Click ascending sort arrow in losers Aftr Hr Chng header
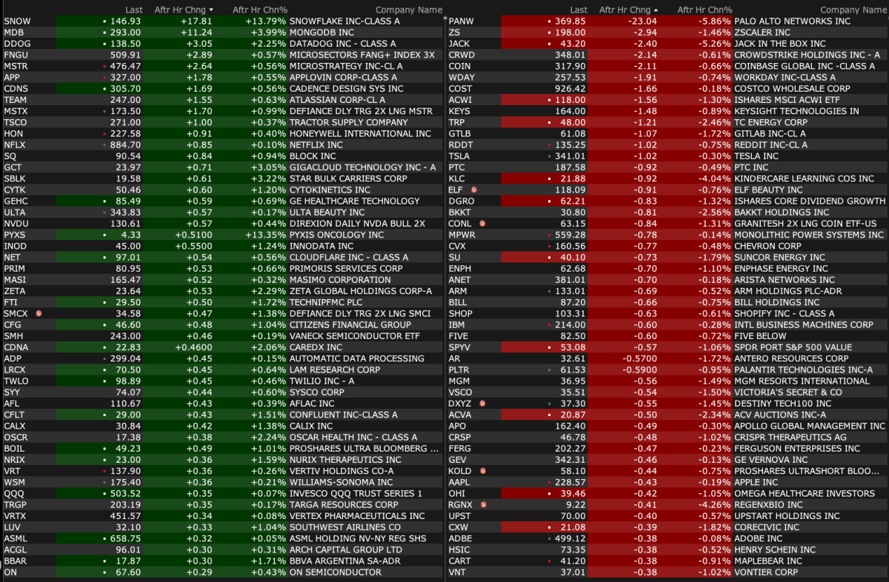This screenshot has width=889, height=582. point(656,10)
